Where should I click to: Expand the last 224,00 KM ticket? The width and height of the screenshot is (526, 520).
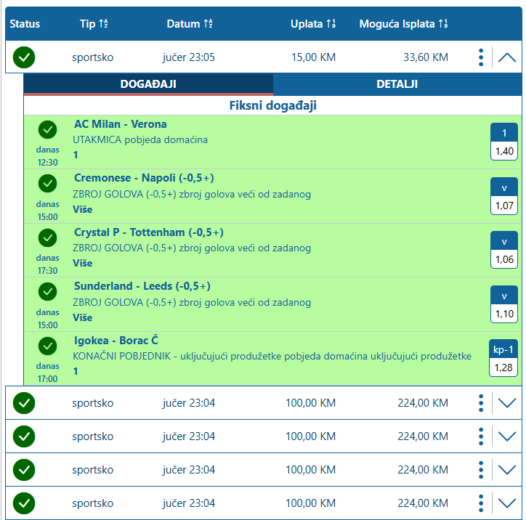pyautogui.click(x=507, y=503)
